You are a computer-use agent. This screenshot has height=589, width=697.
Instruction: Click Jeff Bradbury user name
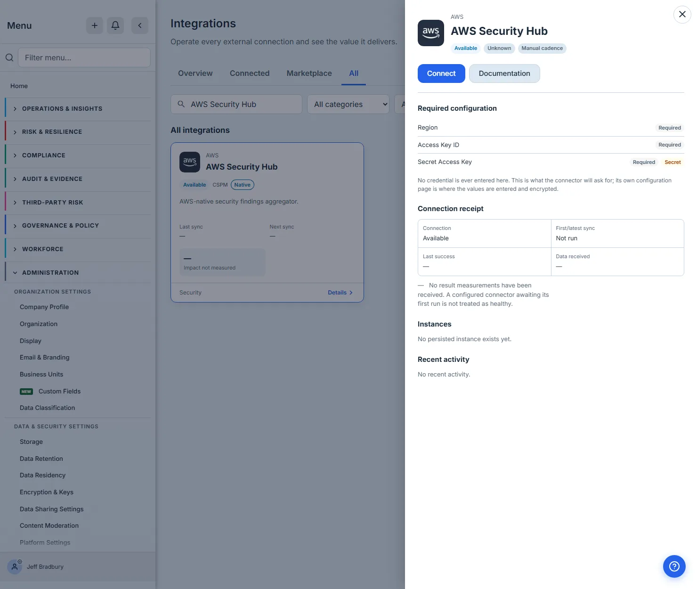coord(45,567)
